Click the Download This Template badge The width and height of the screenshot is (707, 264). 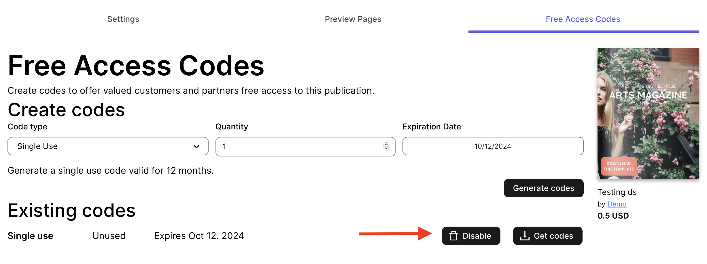coord(618,166)
